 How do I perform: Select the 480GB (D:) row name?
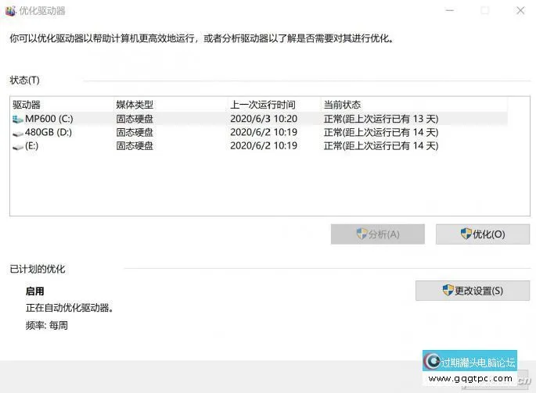pos(49,132)
